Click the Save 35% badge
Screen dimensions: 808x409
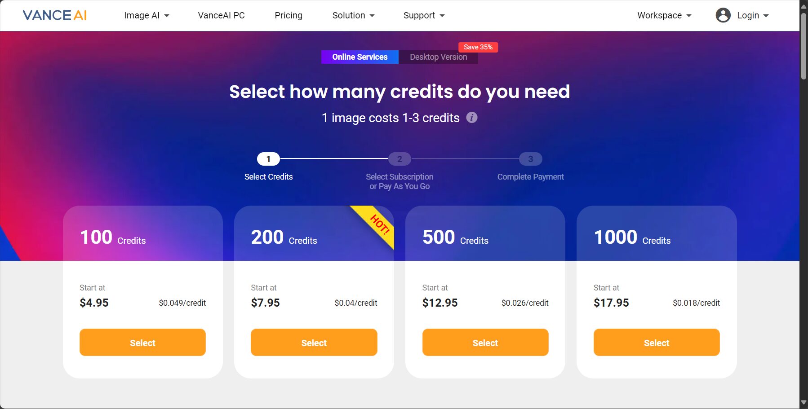(478, 47)
